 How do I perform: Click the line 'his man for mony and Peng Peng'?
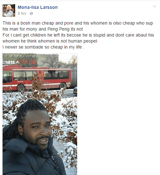coord(43,29)
